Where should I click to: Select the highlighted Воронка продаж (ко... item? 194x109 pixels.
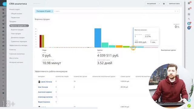coord(19,26)
